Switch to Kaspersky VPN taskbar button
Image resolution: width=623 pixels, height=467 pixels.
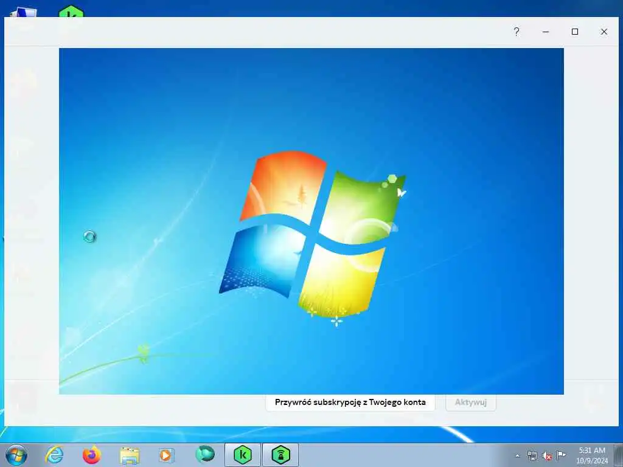(x=280, y=455)
